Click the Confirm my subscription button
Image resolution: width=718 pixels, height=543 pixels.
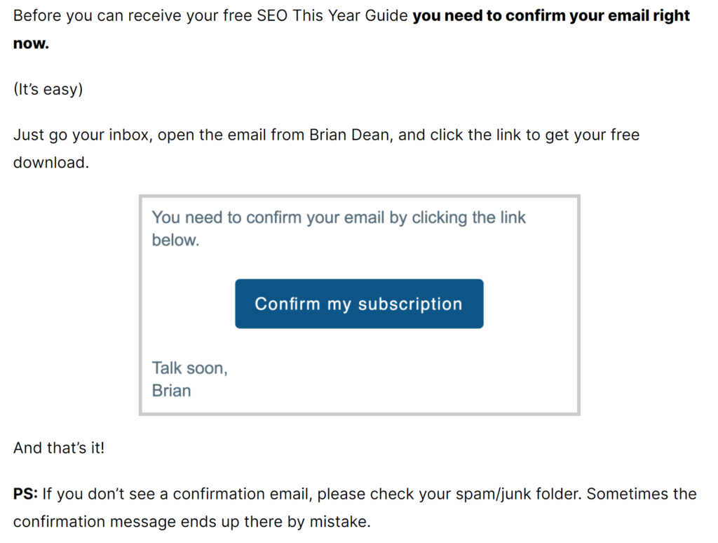tap(359, 304)
